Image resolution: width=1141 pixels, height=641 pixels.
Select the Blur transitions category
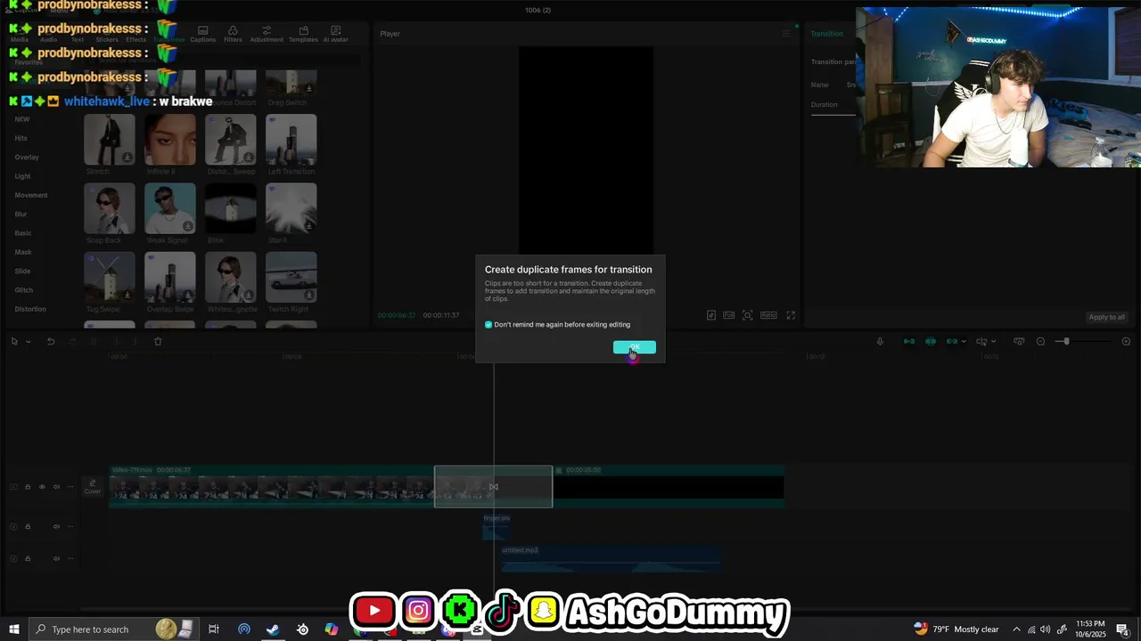click(x=21, y=215)
